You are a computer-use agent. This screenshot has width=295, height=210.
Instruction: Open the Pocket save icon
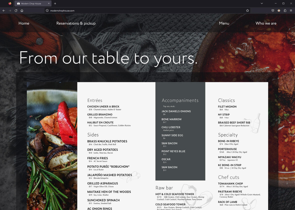[273, 10]
